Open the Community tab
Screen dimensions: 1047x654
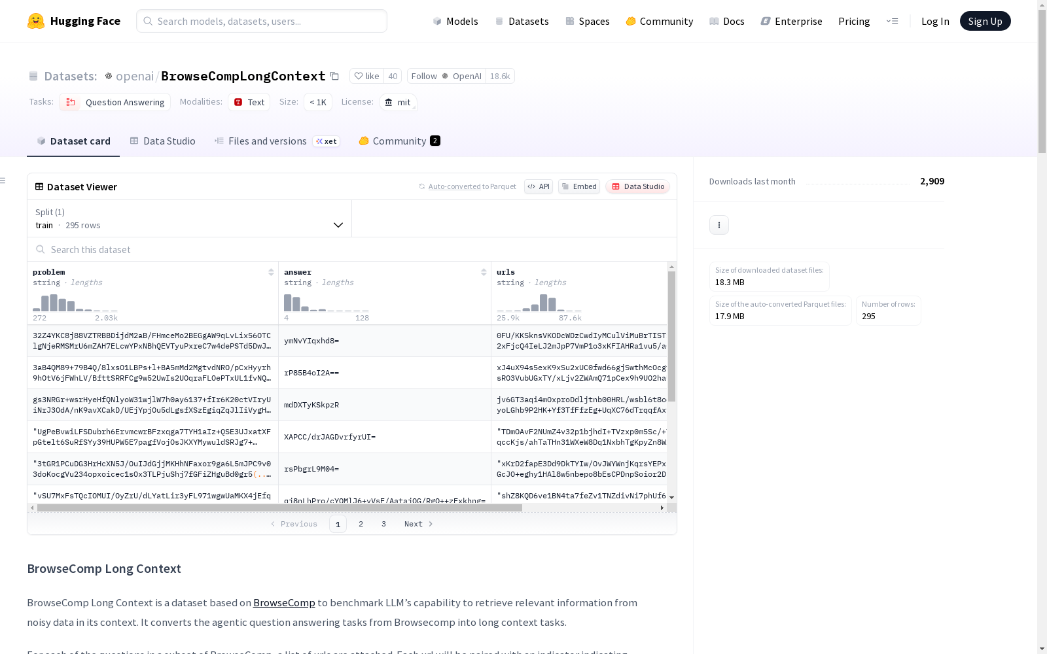(399, 141)
